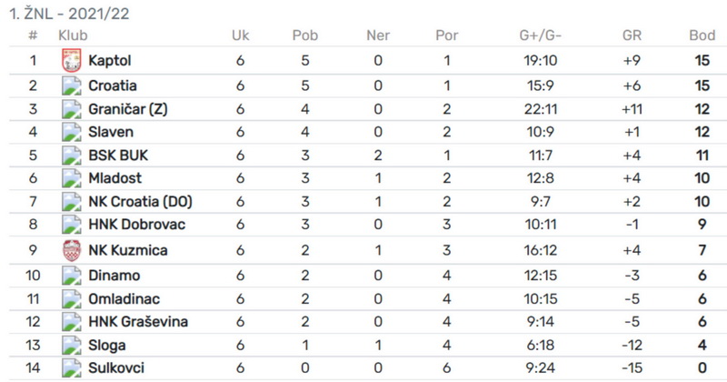The width and height of the screenshot is (727, 382).
Task: Open the HNK Graševina club link
Action: click(138, 322)
